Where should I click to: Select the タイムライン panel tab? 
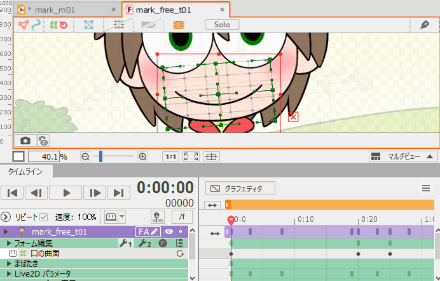25,172
